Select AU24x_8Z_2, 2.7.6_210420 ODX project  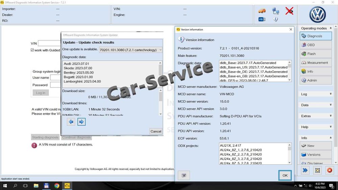point(241,155)
